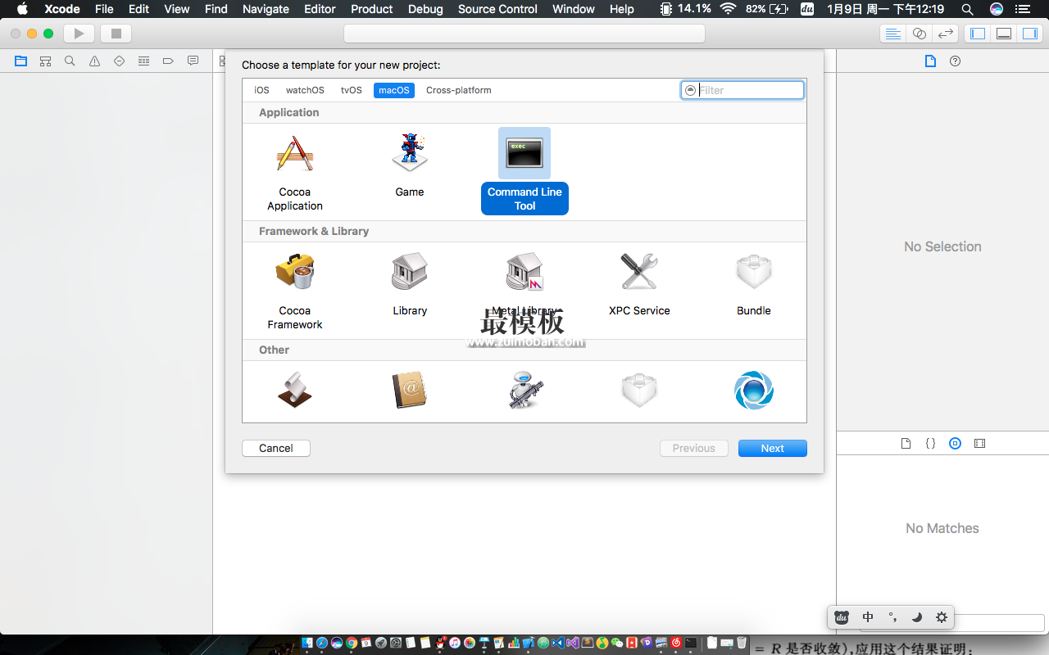Open the Source Control menu
This screenshot has height=655, width=1049.
(497, 9)
